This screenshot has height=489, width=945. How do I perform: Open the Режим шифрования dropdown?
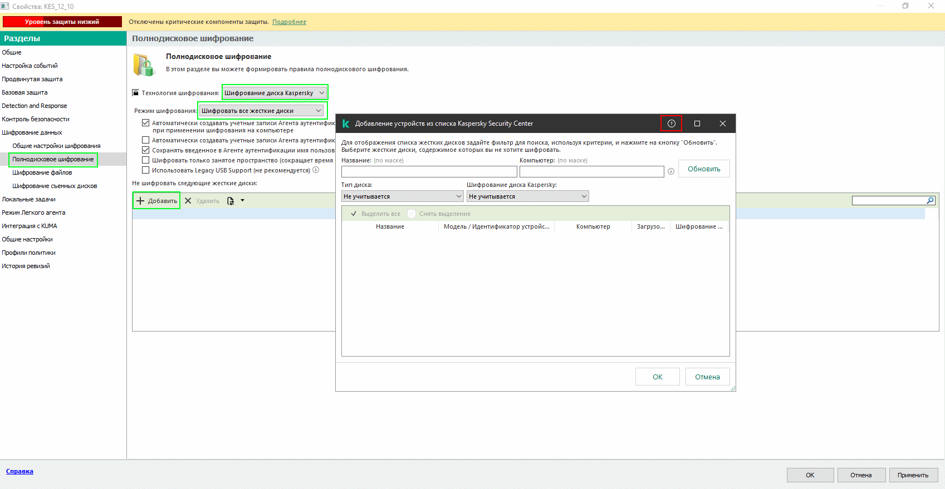[261, 111]
